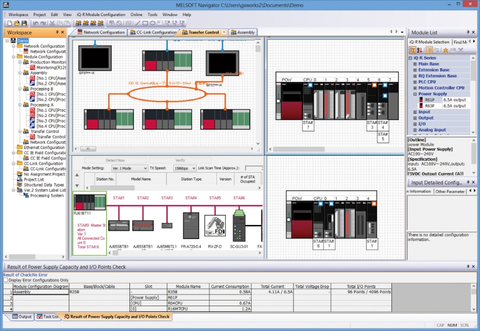Viewport: 480px width, 331px height.
Task: Click the Link Scan Time input field
Action: tap(254, 168)
